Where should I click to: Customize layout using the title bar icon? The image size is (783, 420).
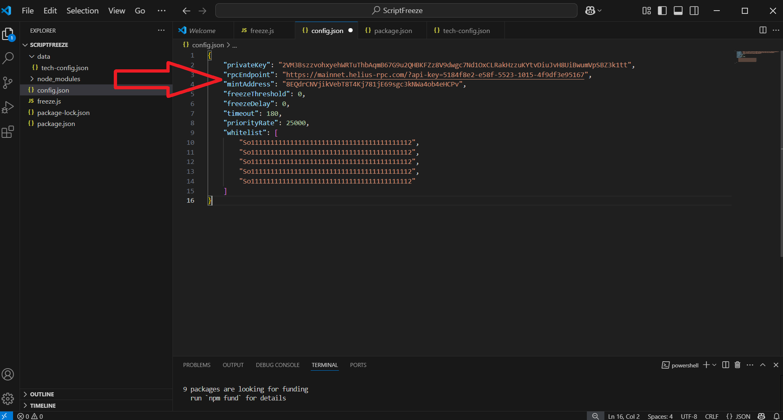647,11
